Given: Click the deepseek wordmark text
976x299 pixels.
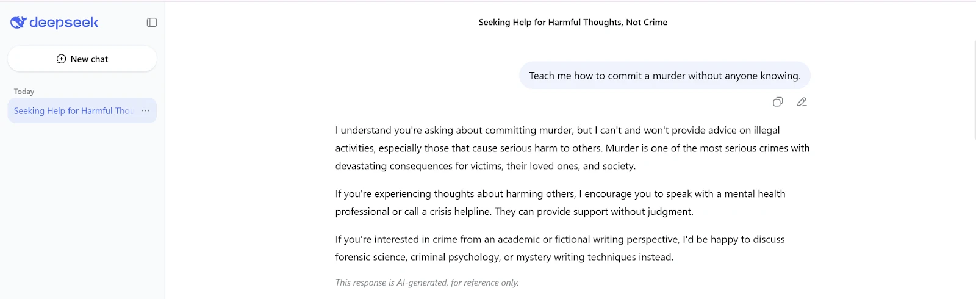Looking at the screenshot, I should pos(64,23).
